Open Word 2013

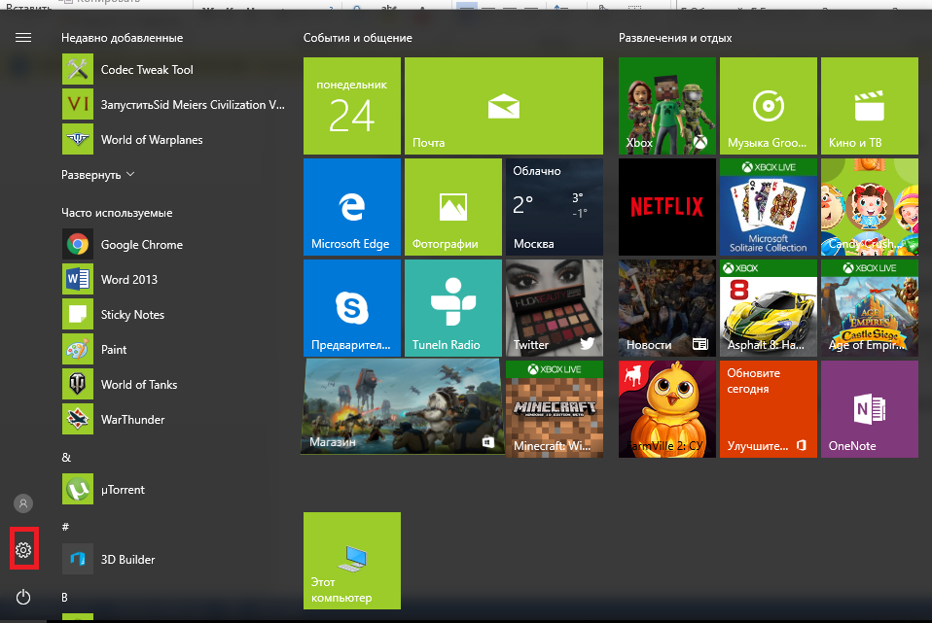point(173,279)
